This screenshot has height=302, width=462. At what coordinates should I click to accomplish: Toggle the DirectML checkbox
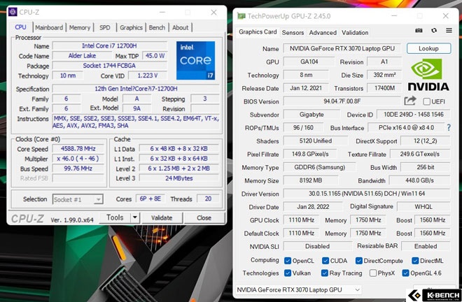(415, 261)
